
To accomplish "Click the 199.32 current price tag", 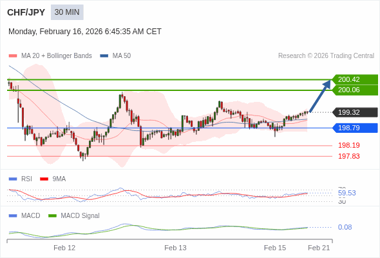I will [355, 112].
